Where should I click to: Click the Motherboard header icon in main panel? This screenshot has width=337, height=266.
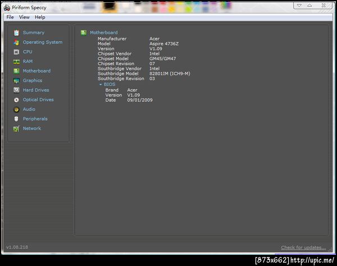pyautogui.click(x=84, y=33)
